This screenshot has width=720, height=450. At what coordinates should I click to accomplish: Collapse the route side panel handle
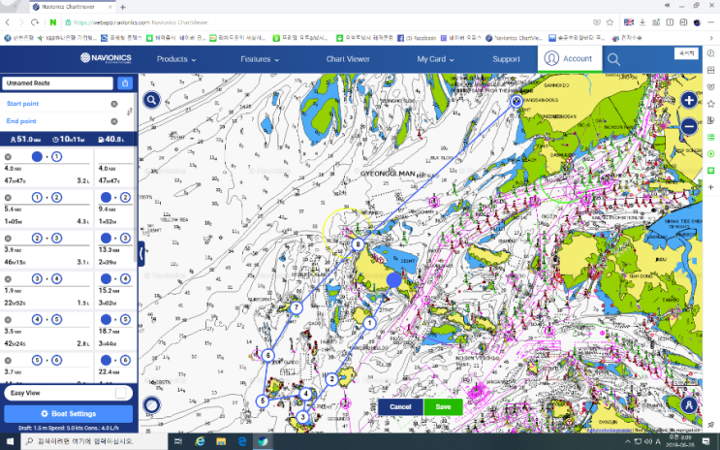point(141,254)
